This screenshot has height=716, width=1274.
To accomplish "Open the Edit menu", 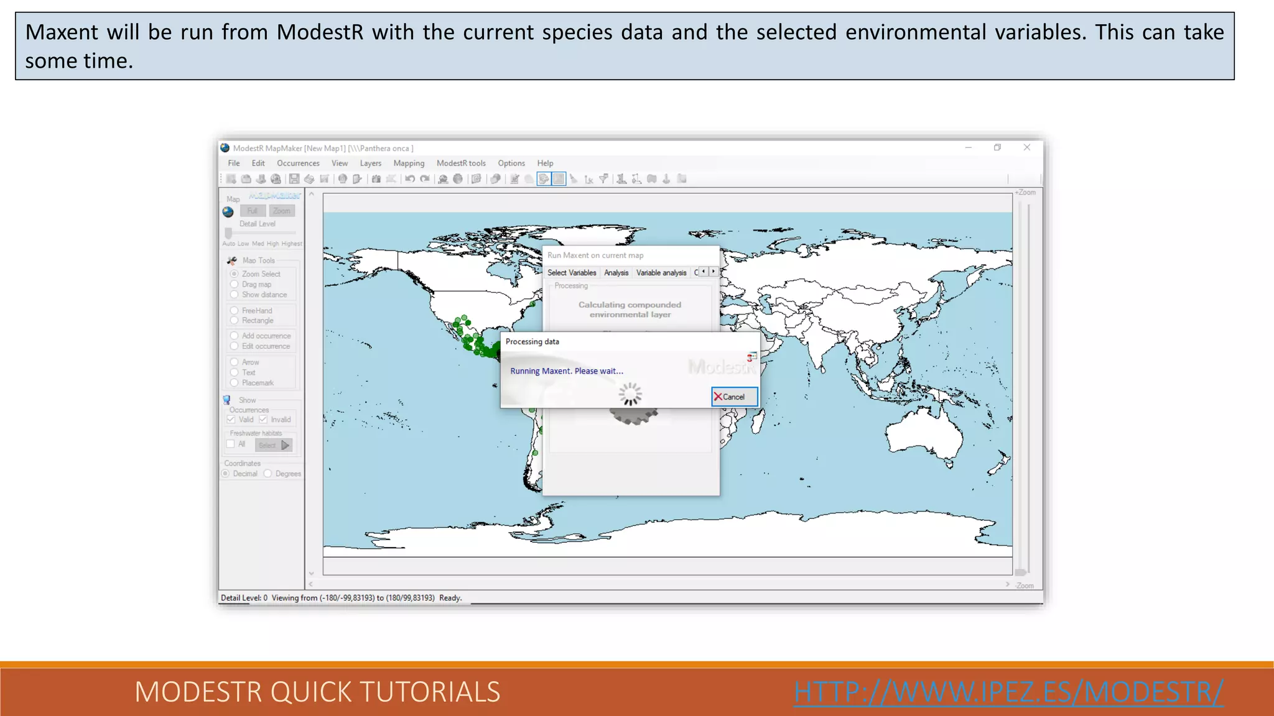I will point(258,163).
